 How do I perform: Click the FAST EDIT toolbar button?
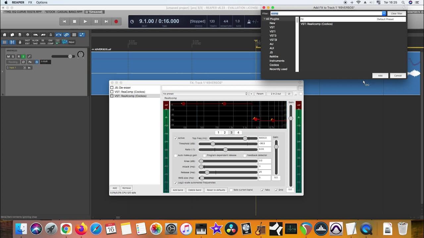click(x=27, y=42)
